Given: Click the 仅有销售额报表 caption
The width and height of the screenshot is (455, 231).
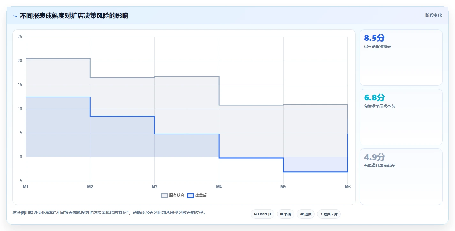Looking at the screenshot, I should pos(377,47).
